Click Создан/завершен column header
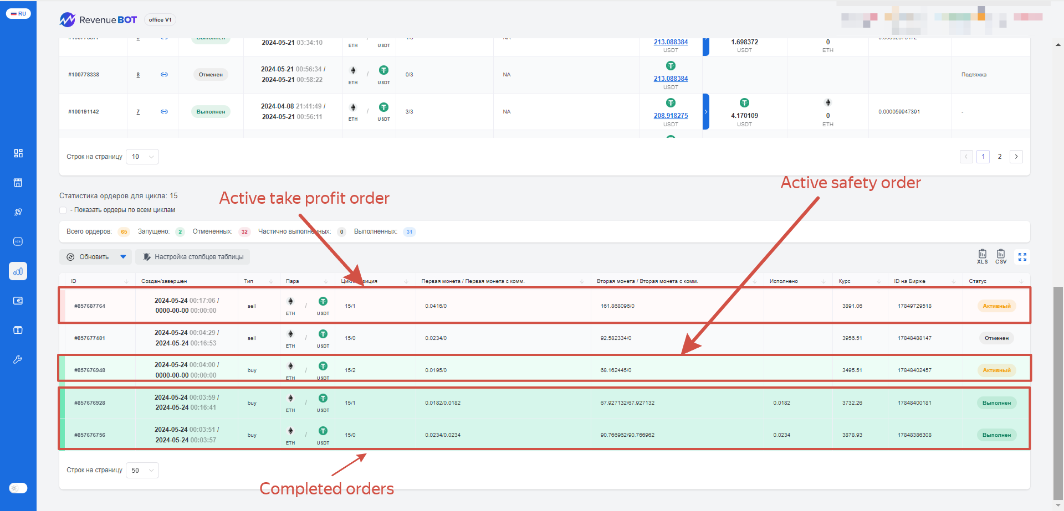 coord(164,281)
